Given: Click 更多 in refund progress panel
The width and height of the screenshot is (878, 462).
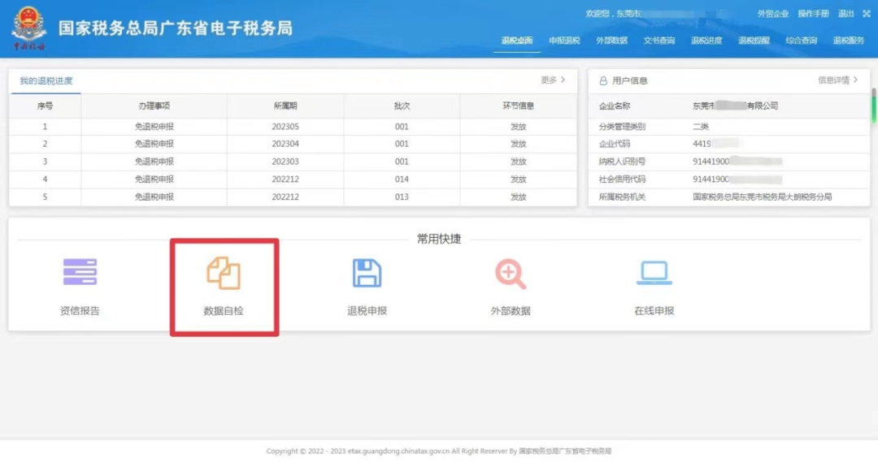Looking at the screenshot, I should click(x=553, y=80).
